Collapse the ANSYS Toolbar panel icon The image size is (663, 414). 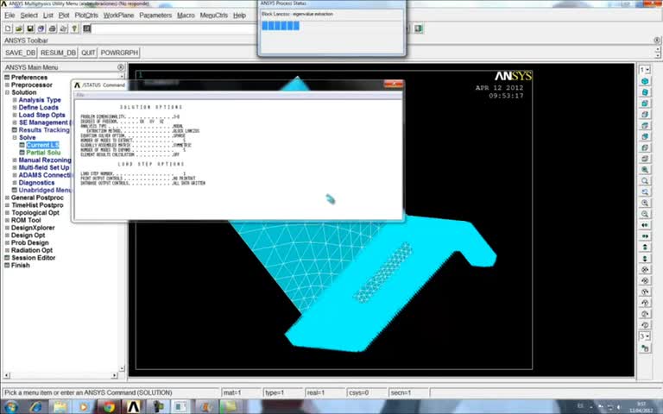657,41
